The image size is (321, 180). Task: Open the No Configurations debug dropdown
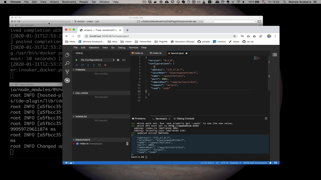pos(98,60)
